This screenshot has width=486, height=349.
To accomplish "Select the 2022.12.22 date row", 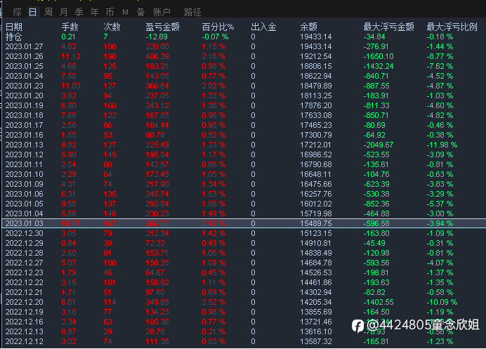I will 244,282.
